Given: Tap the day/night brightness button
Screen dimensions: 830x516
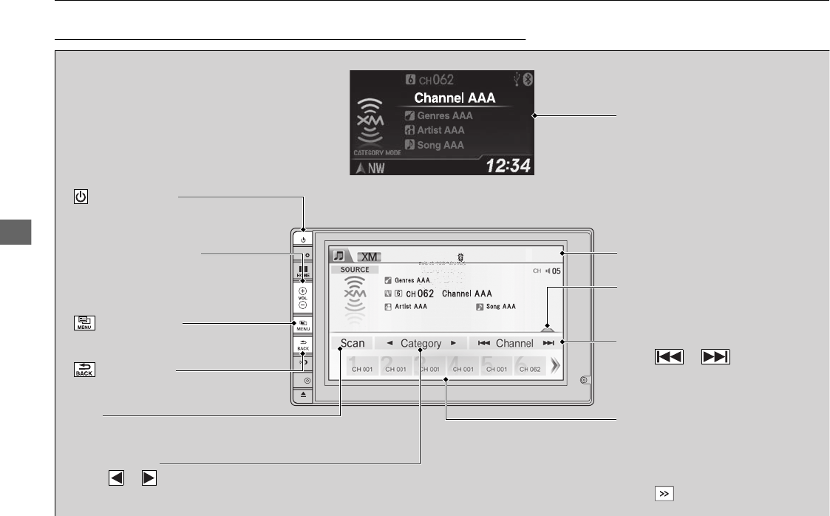Looking at the screenshot, I should (303, 362).
